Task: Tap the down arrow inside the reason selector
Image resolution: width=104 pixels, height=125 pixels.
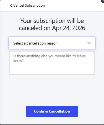Action: click(89, 43)
